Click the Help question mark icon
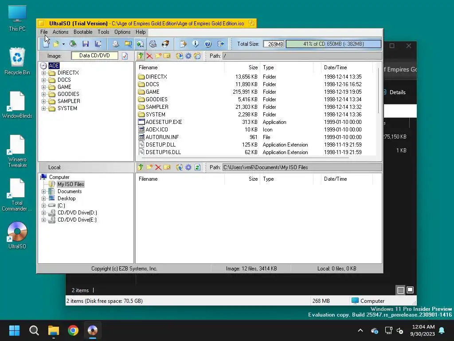The image size is (454, 341). 208,44
